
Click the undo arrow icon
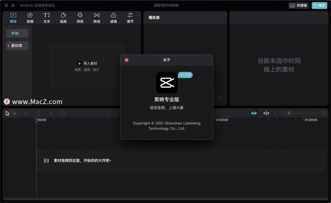pos(26,113)
